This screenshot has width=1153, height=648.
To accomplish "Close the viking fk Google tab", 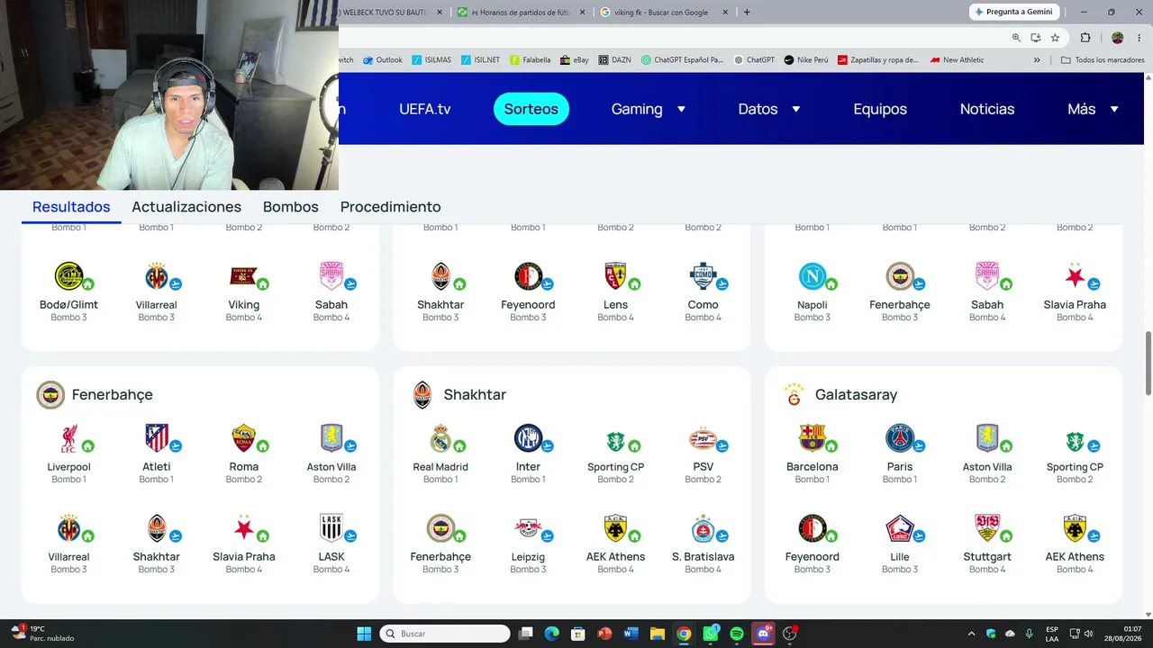I will click(x=725, y=13).
